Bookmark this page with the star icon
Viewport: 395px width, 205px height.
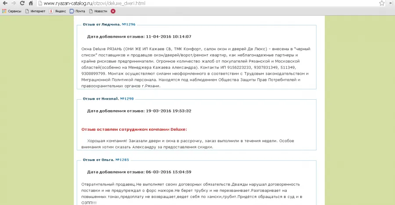click(x=382, y=3)
